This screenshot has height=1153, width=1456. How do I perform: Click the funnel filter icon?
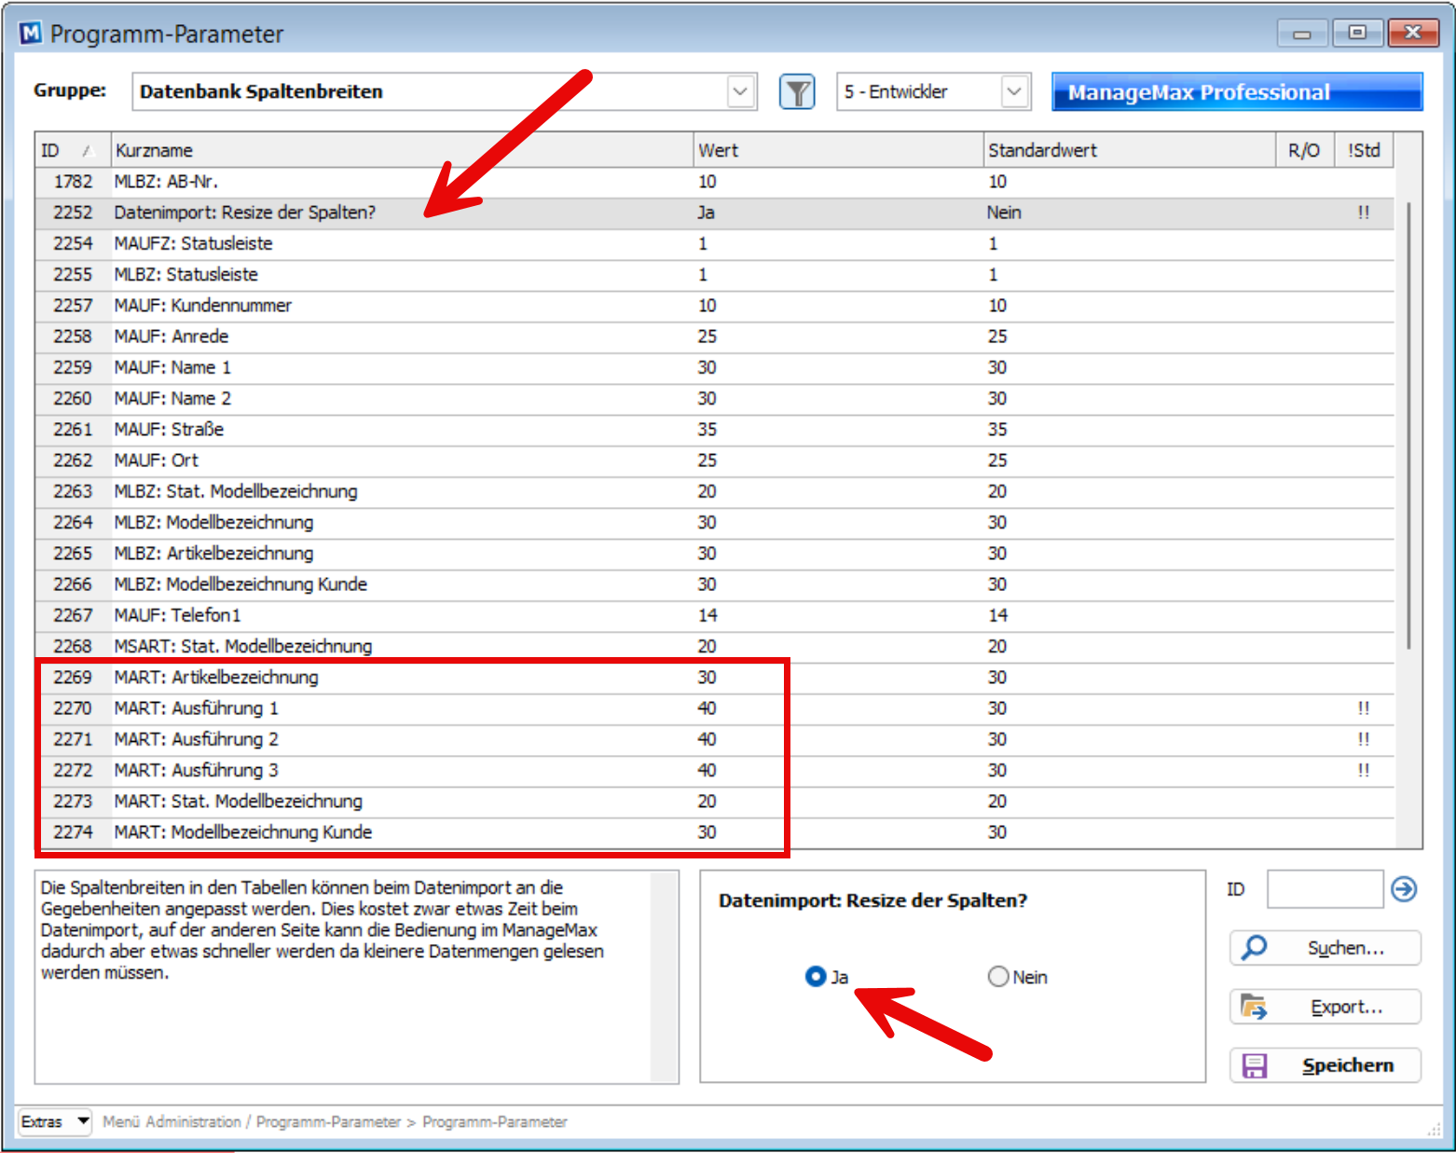[x=797, y=92]
